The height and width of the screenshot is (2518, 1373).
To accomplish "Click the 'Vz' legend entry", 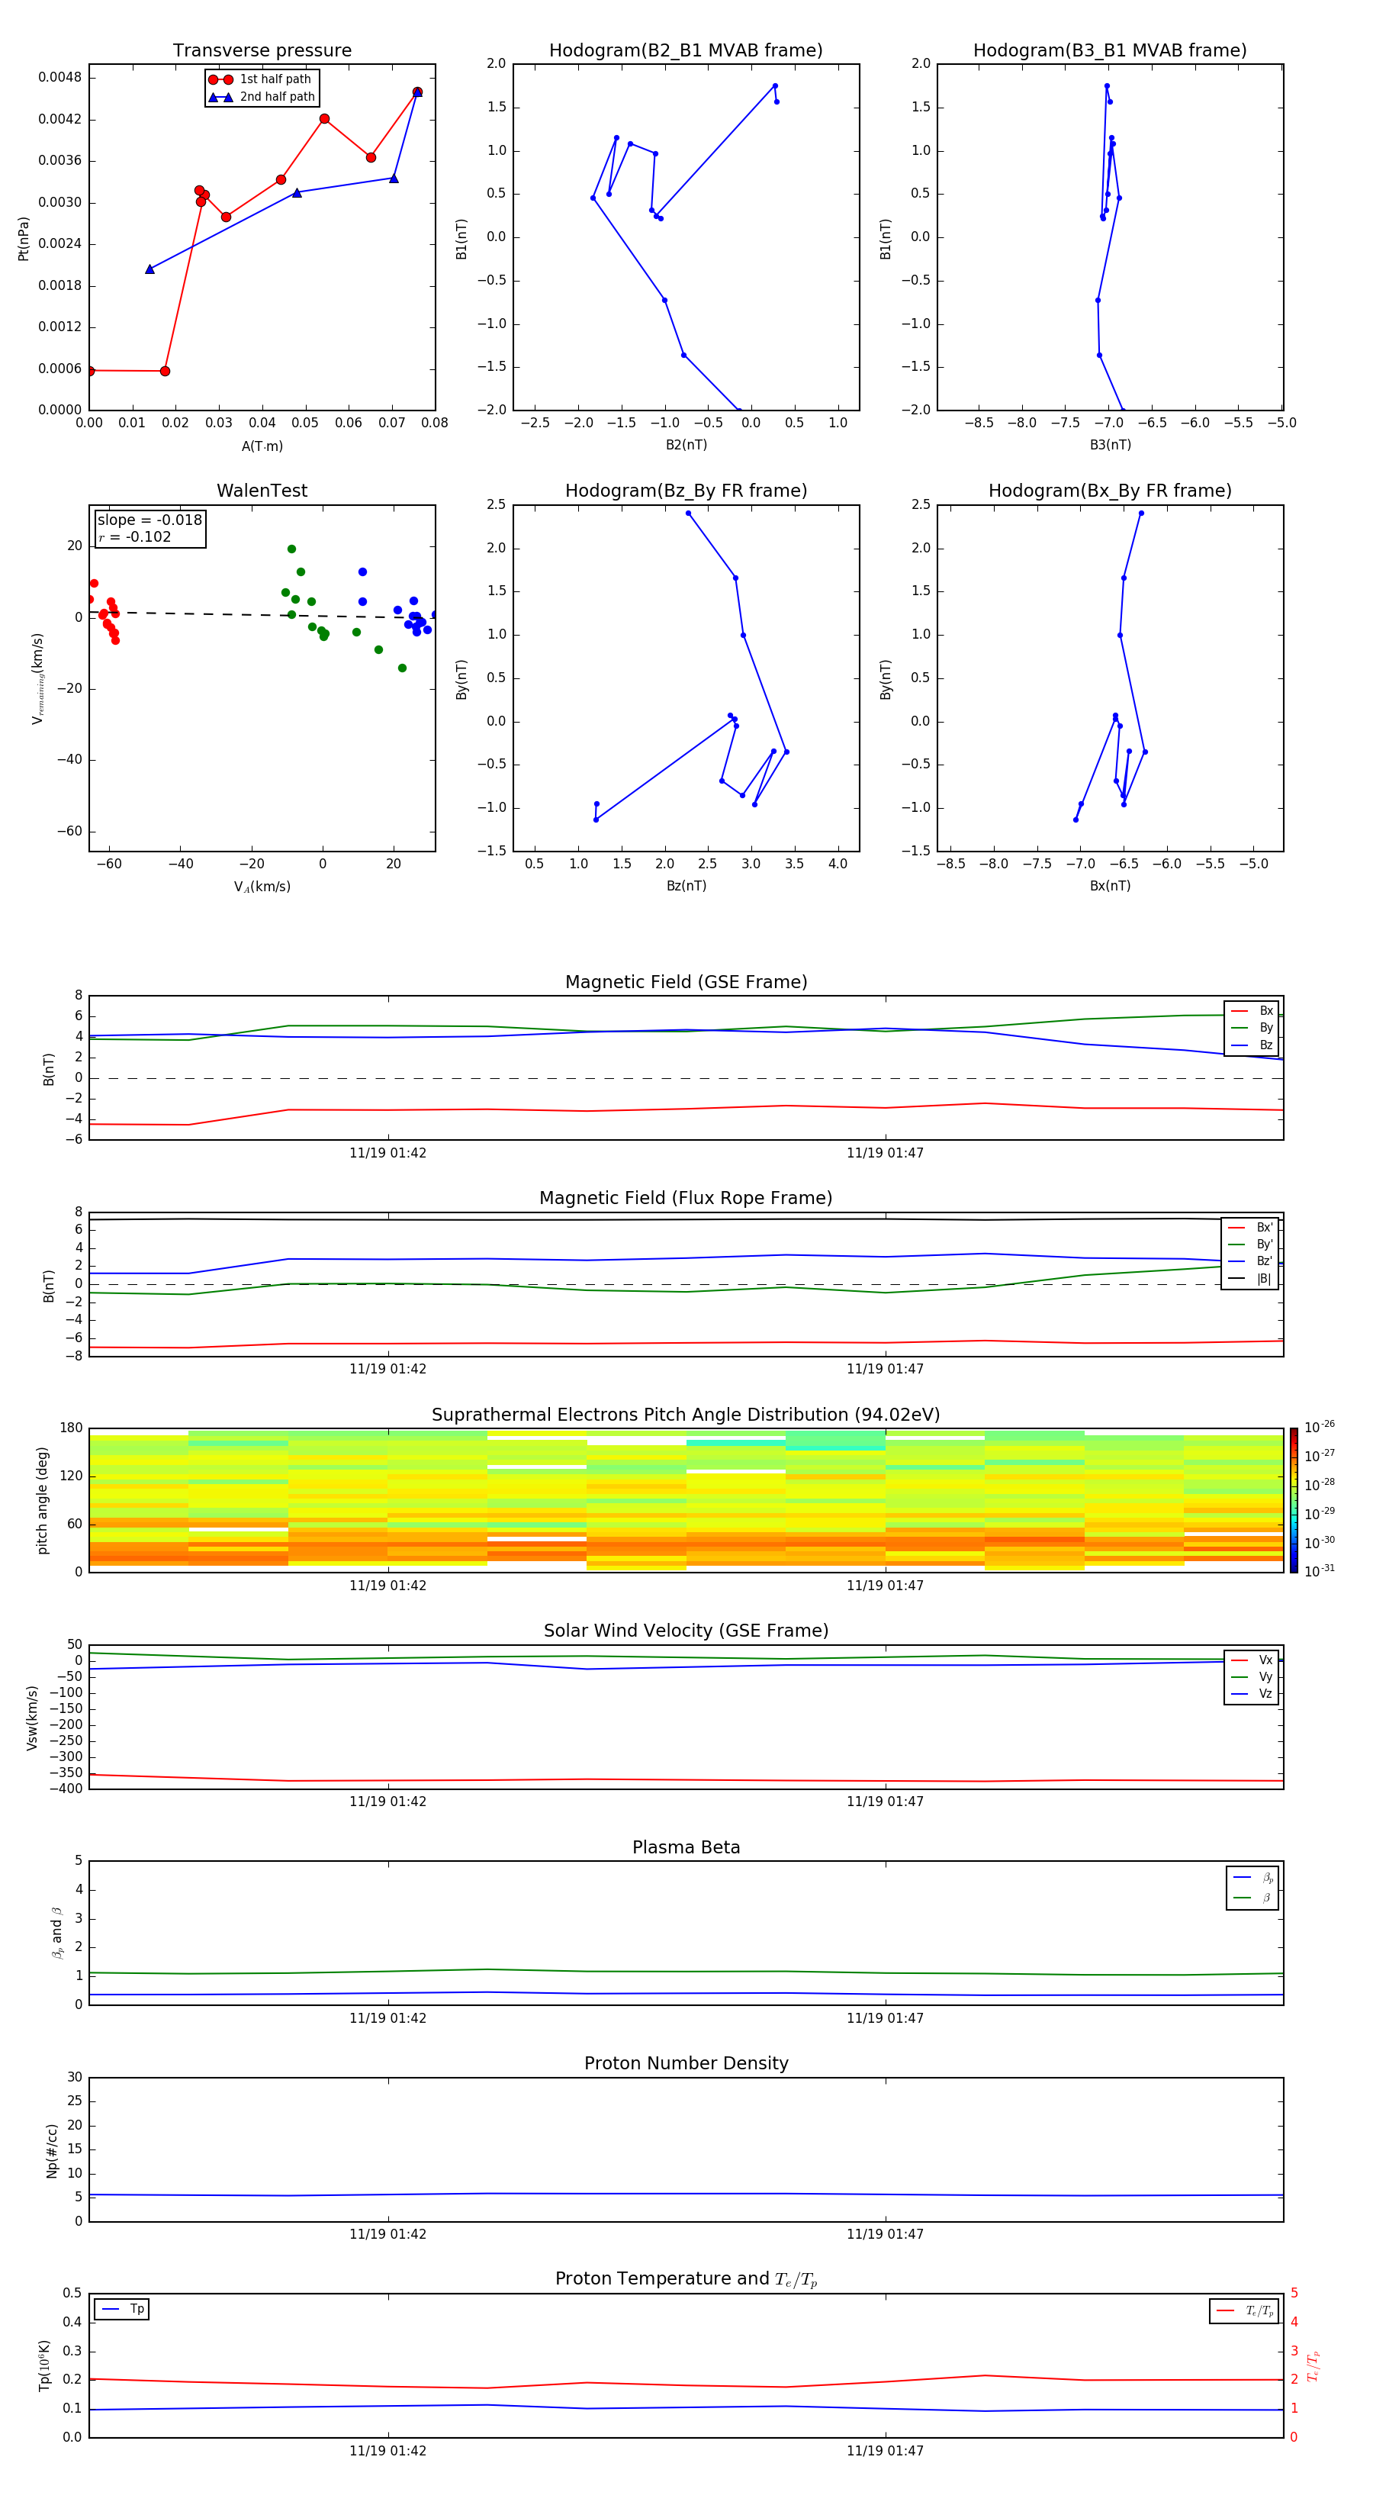I will (1252, 1694).
